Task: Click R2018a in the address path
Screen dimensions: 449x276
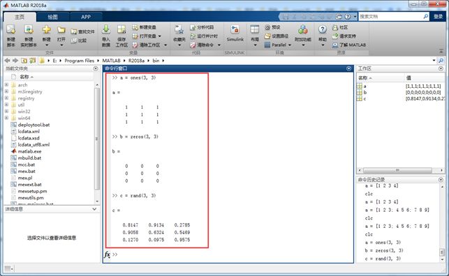Action: (x=136, y=61)
